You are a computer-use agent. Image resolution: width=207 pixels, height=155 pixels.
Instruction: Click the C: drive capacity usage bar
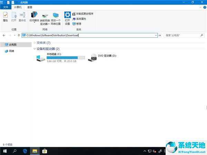(x=66, y=58)
